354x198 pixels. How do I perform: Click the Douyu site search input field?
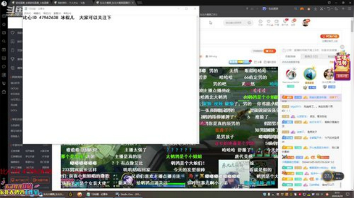(235, 23)
